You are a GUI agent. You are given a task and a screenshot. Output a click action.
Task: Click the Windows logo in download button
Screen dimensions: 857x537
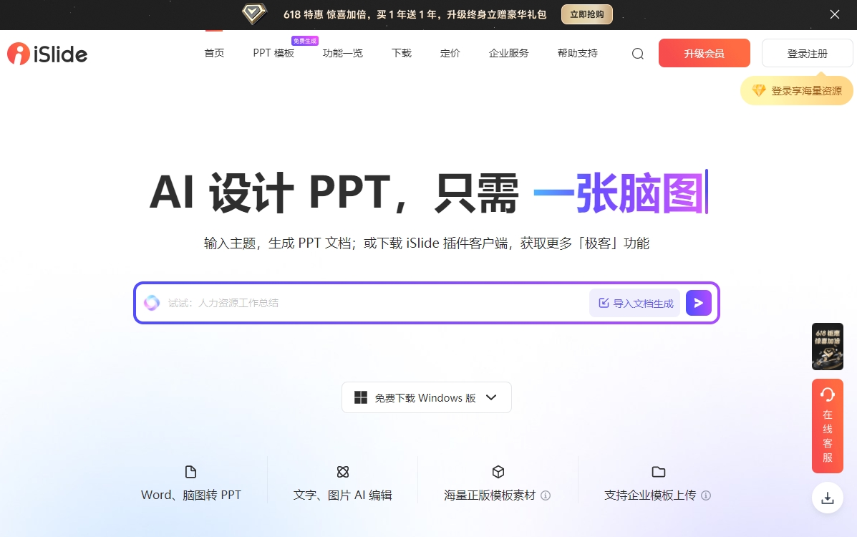361,397
